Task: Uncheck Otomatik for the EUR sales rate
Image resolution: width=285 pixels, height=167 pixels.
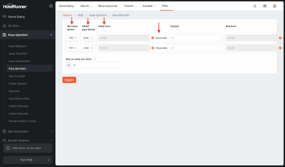Action: pyautogui.click(x=153, y=38)
